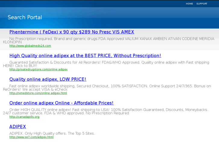Click the 'Guaranted Satisfaction & Discounts' description text
219x164 pixels.
(x=106, y=64)
